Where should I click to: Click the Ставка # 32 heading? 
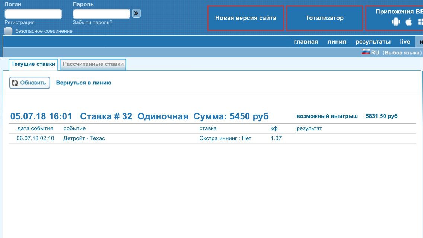point(106,116)
